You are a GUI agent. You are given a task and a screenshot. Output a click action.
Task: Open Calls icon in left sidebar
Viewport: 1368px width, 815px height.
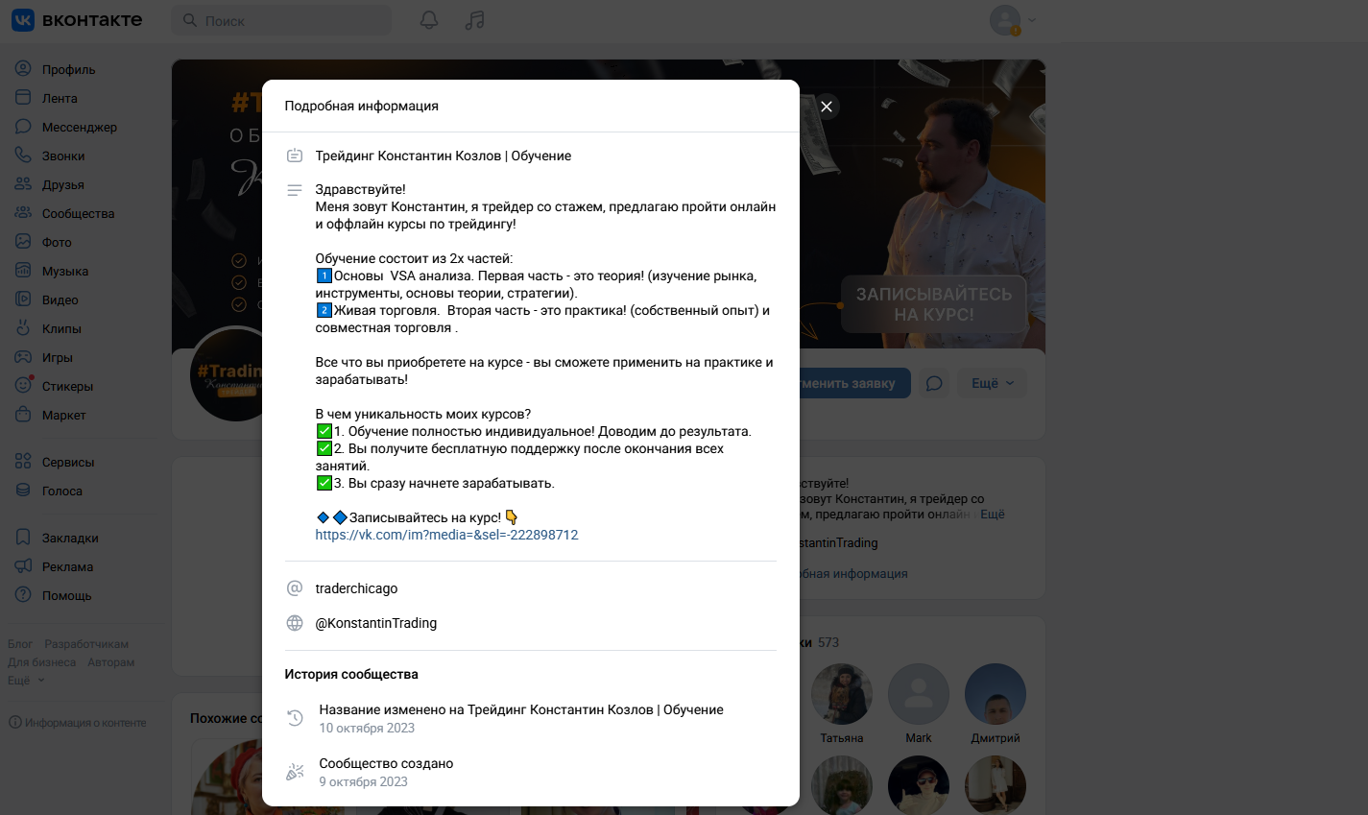pyautogui.click(x=23, y=155)
